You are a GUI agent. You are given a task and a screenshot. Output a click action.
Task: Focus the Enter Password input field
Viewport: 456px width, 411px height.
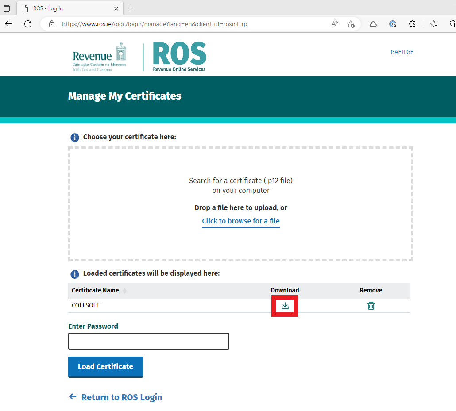[148, 341]
